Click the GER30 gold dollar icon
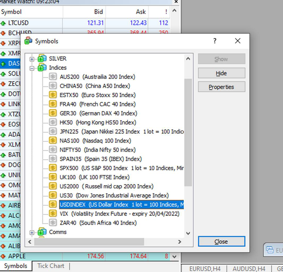 [53, 113]
